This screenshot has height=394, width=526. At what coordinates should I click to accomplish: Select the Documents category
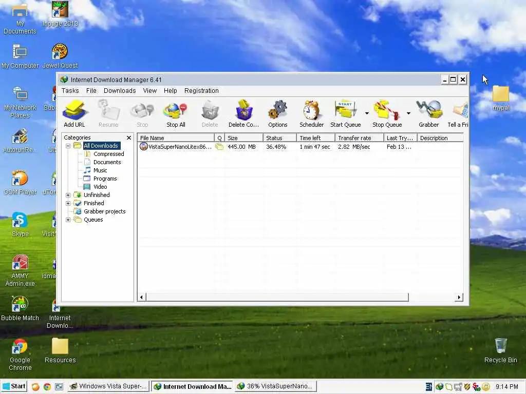tap(107, 162)
